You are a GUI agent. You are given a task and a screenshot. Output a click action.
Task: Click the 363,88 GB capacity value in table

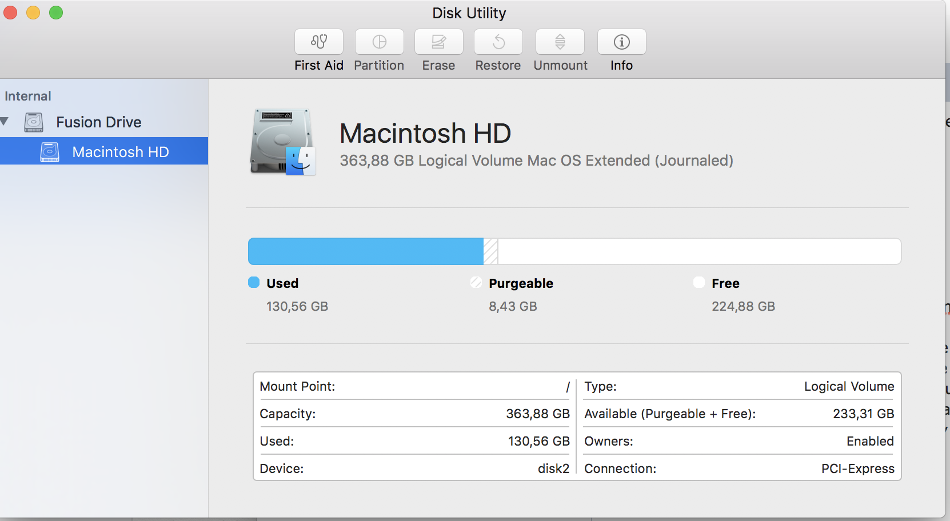pos(538,414)
